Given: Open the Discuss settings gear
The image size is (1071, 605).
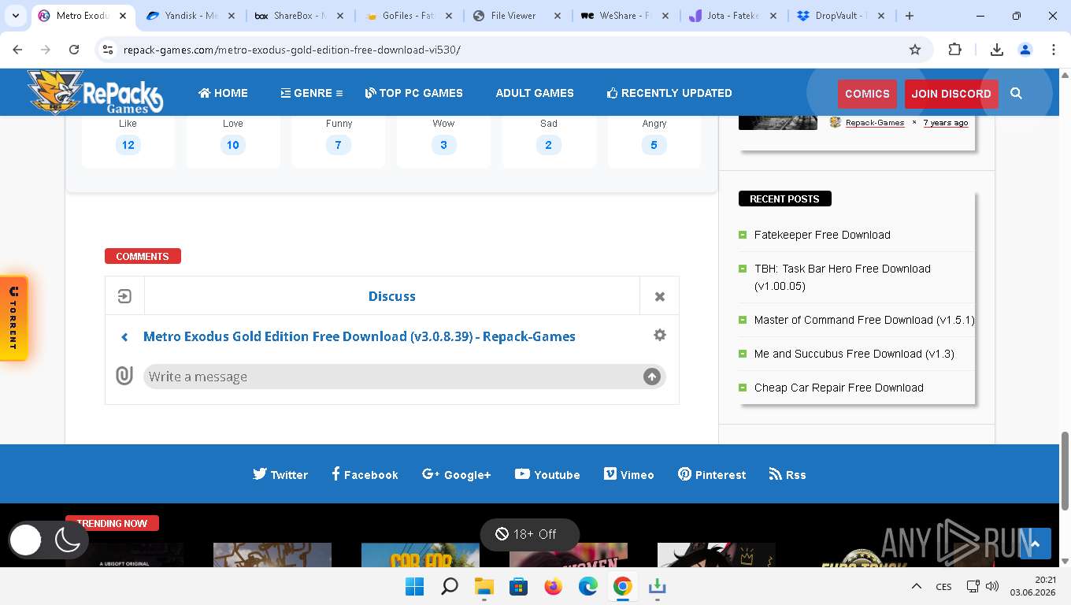Looking at the screenshot, I should (660, 335).
